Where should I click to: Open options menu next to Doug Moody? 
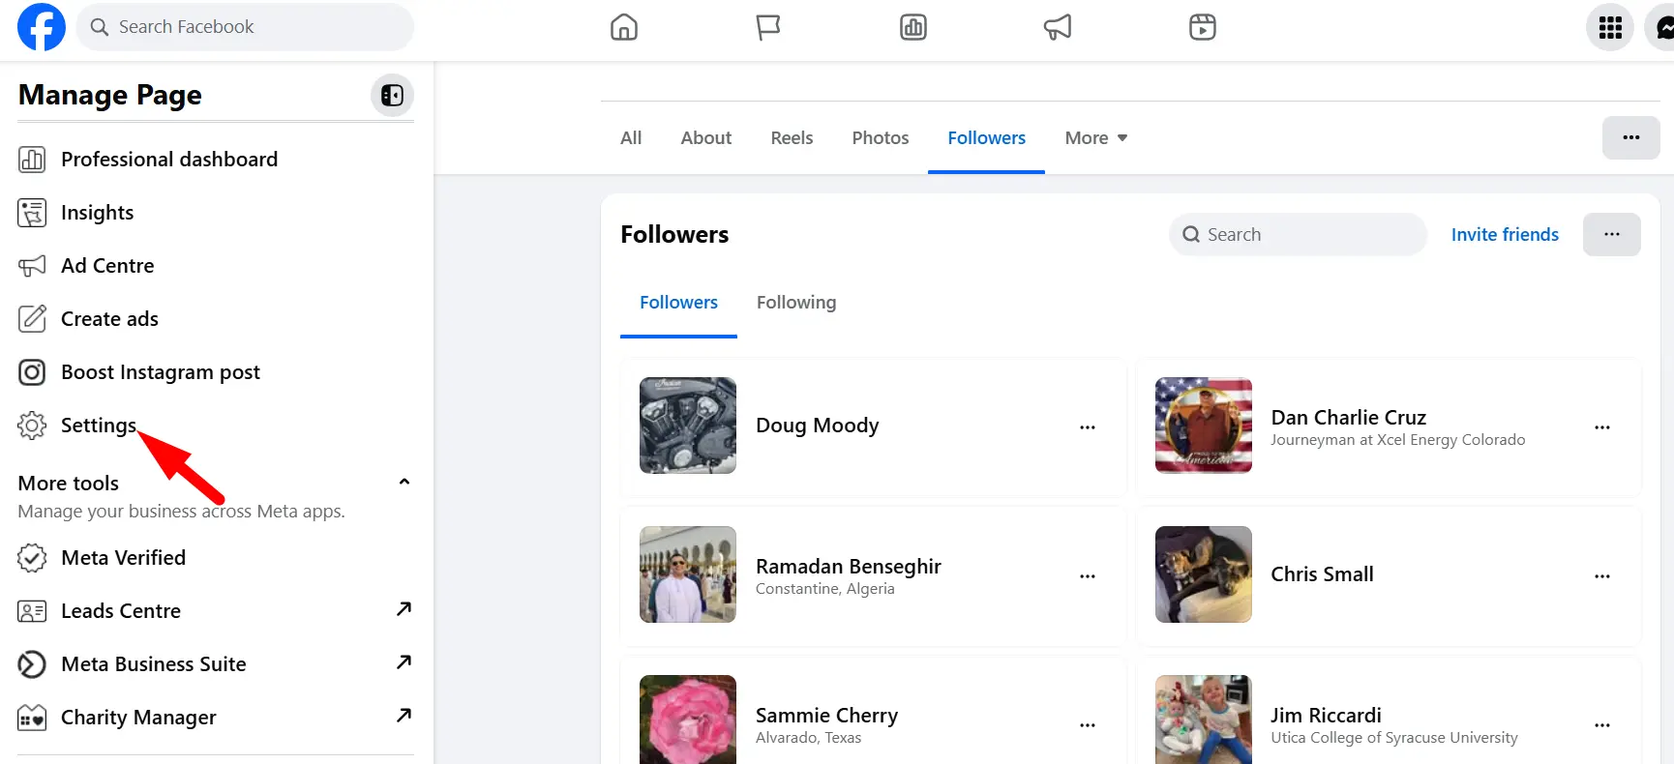pyautogui.click(x=1088, y=427)
